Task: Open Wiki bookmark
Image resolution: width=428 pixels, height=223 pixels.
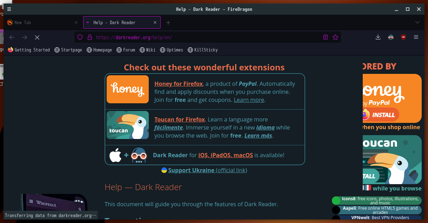Action: tap(147, 50)
